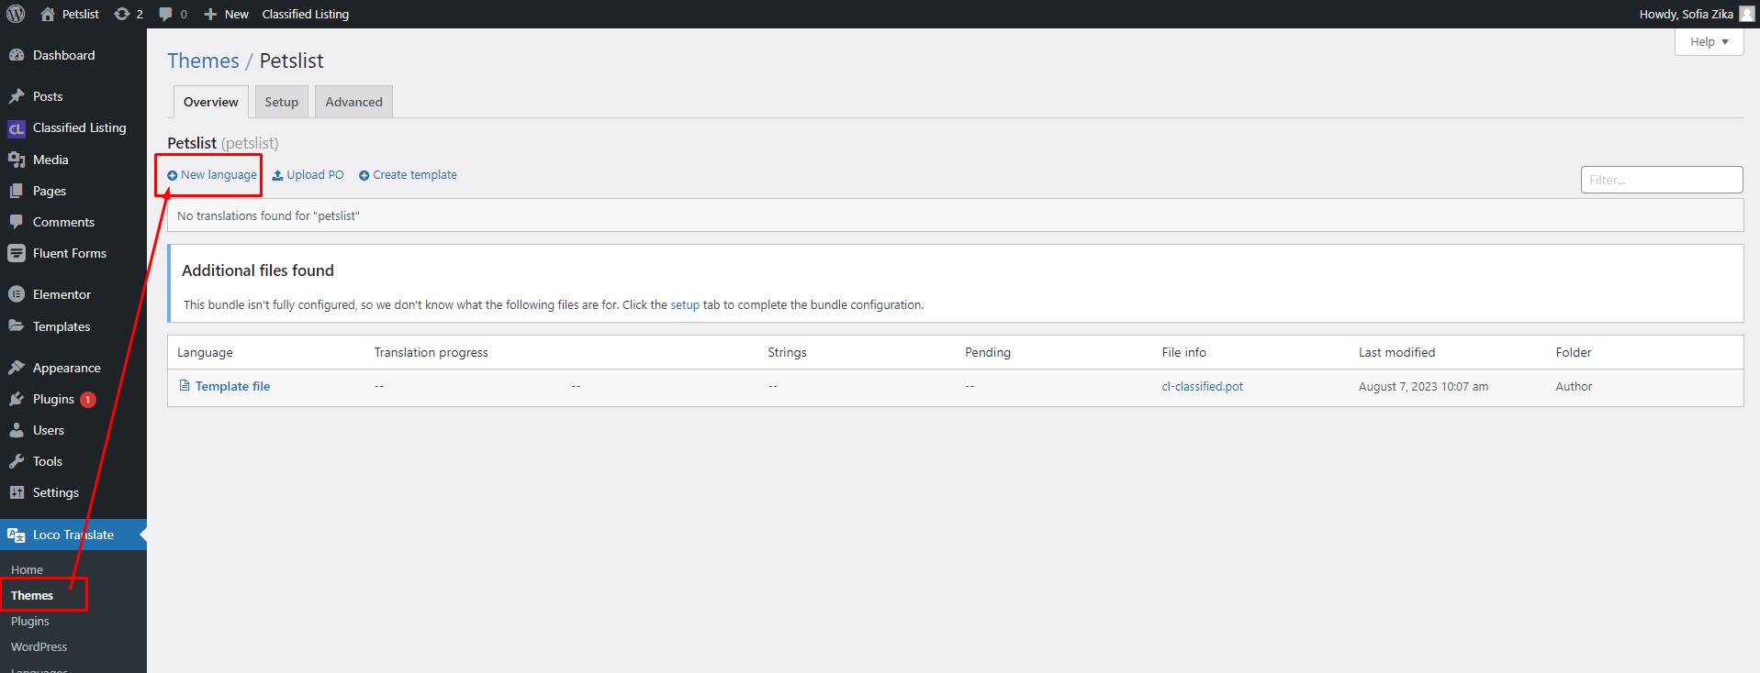Click the Filter input field
The height and width of the screenshot is (673, 1760).
click(1662, 180)
